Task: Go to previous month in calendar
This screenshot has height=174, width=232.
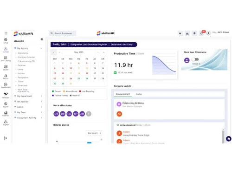Action: [60, 52]
